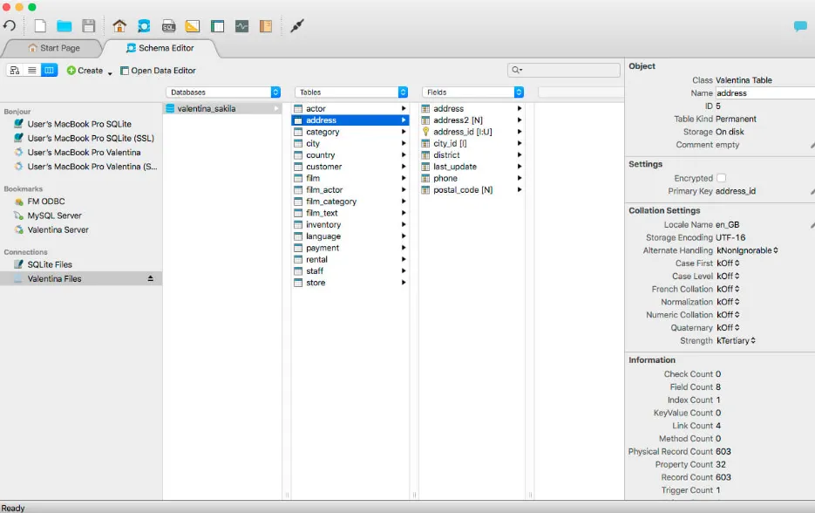Expand the staff table arrow
This screenshot has width=815, height=513.
[x=404, y=271]
